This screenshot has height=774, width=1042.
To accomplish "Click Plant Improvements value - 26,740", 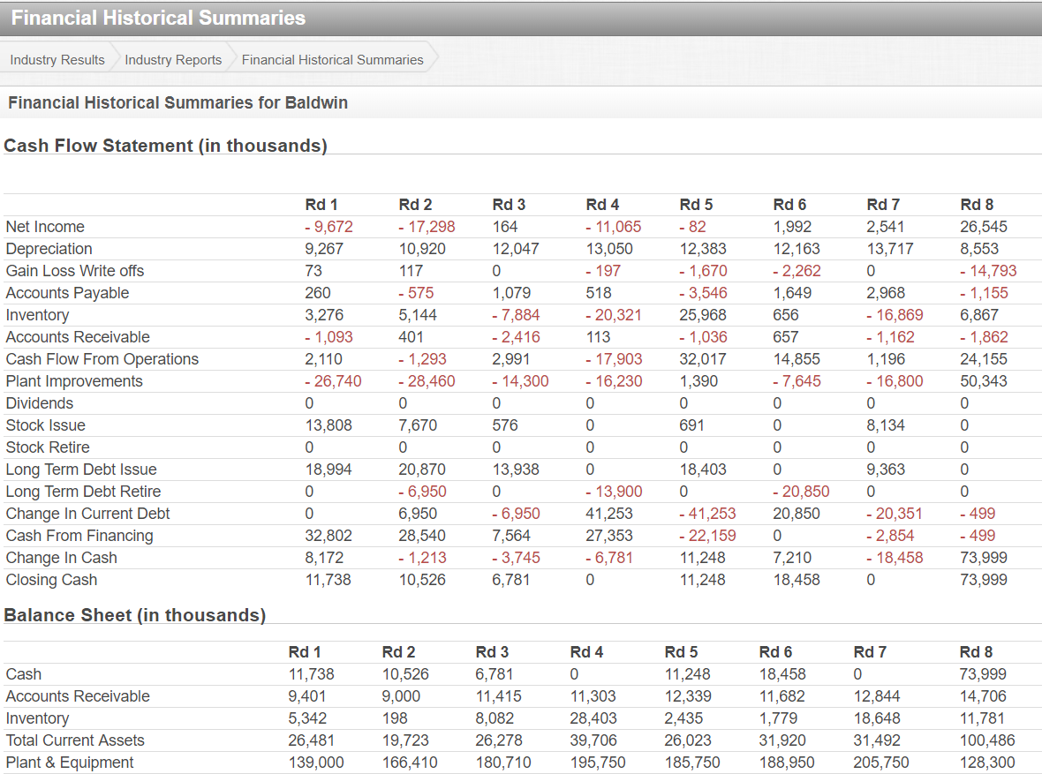I will [x=333, y=381].
